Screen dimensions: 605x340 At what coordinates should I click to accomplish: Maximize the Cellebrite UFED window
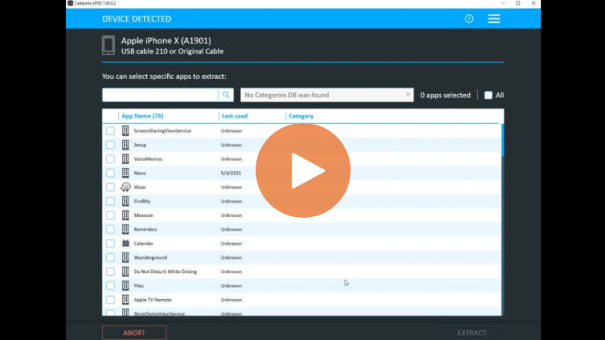[518, 3]
